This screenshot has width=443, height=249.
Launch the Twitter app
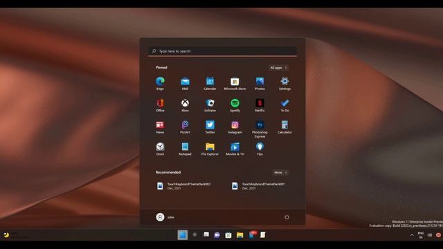210,127
